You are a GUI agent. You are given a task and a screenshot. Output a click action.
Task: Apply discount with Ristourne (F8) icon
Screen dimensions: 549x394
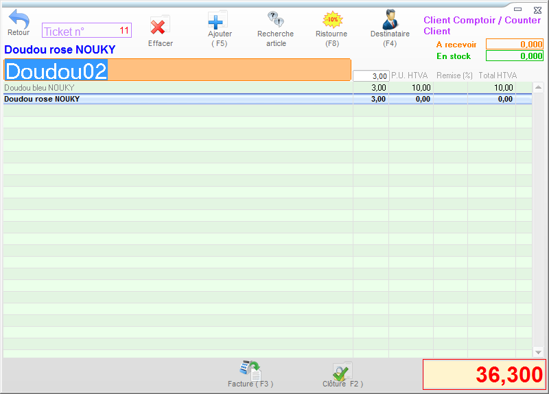coord(332,19)
